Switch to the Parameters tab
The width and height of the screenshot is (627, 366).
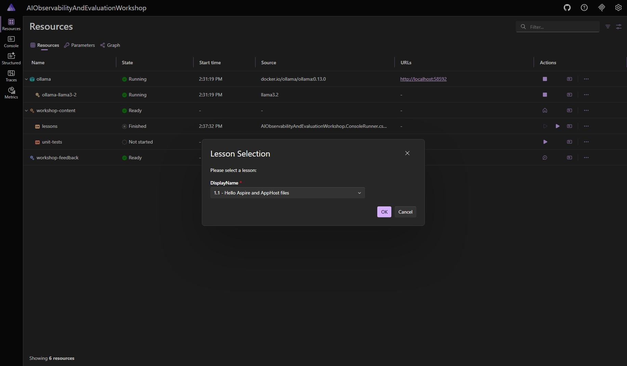point(80,45)
